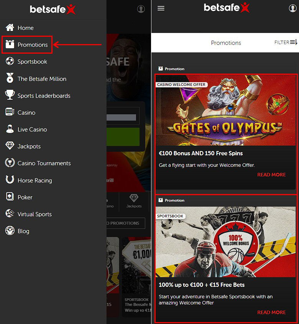This screenshot has height=324, width=299.
Task: Select Live Casino from the side menu
Action: coord(32,130)
